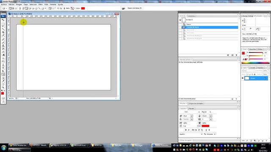Select the Horizontal Type tool
The image size is (271, 152).
[x=3, y=68]
